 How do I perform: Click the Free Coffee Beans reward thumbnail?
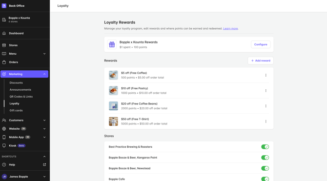(x=113, y=106)
